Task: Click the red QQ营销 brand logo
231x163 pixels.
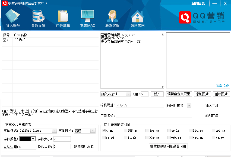Action: click(185, 17)
